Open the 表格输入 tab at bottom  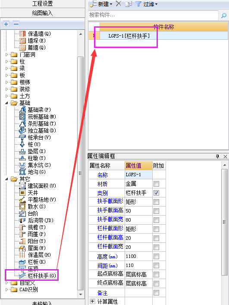point(42,303)
